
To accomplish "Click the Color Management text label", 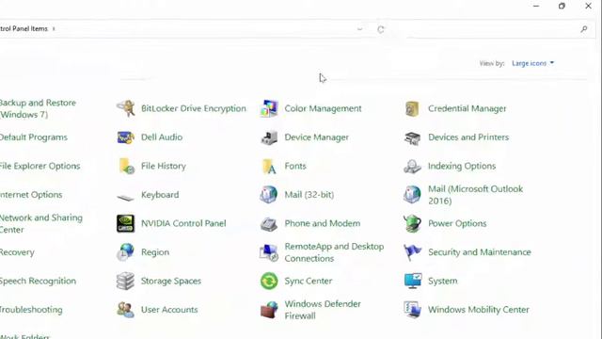I will [x=323, y=108].
